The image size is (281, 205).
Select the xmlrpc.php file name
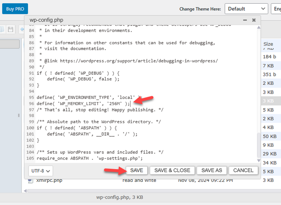[x=49, y=180]
